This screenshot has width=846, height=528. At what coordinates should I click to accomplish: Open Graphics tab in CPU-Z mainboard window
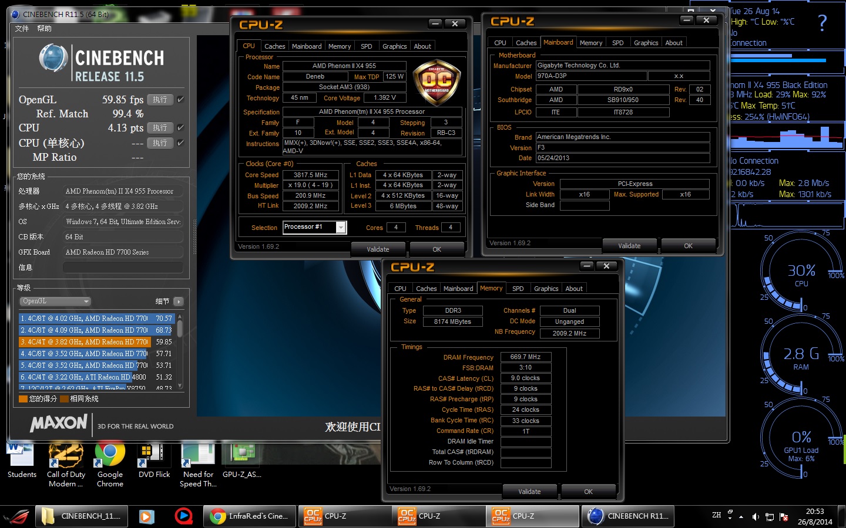pyautogui.click(x=646, y=43)
